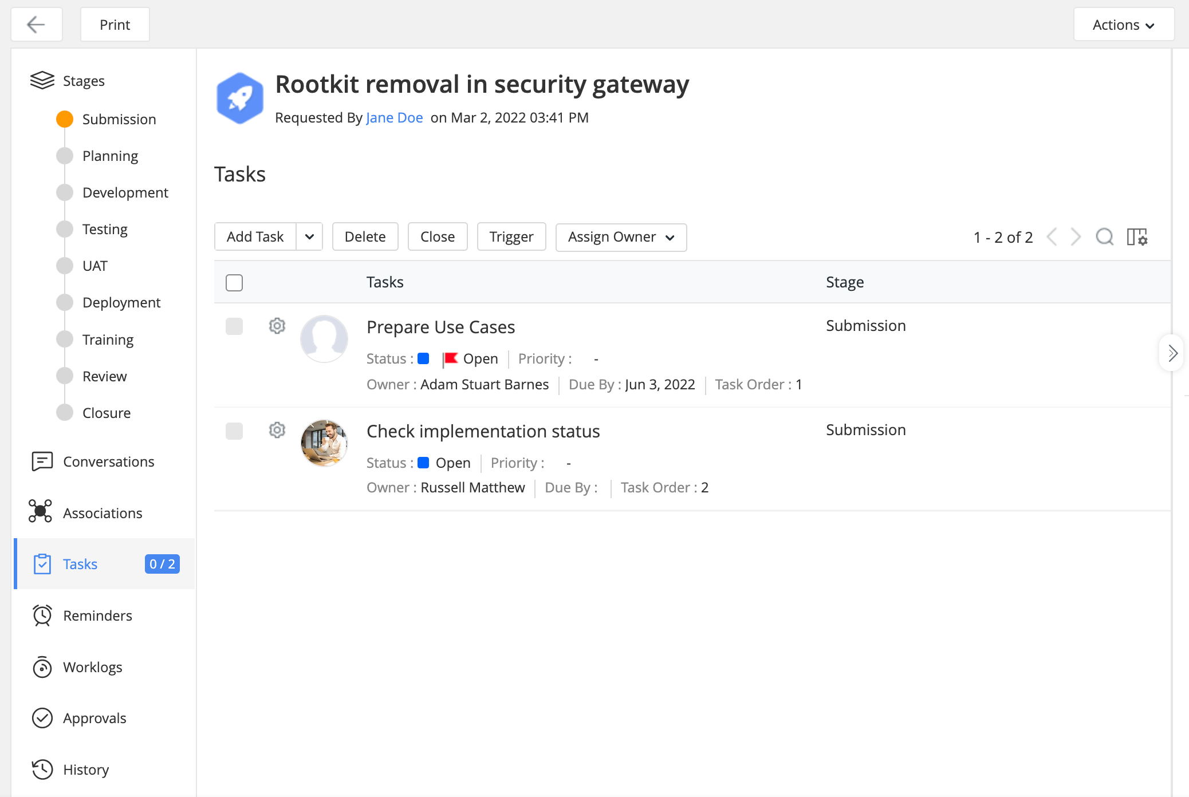Toggle the select-all tasks checkbox
This screenshot has height=797, width=1189.
(234, 282)
